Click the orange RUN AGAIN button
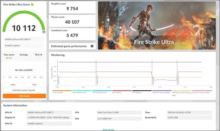The width and height of the screenshot is (220, 131). click(24, 96)
